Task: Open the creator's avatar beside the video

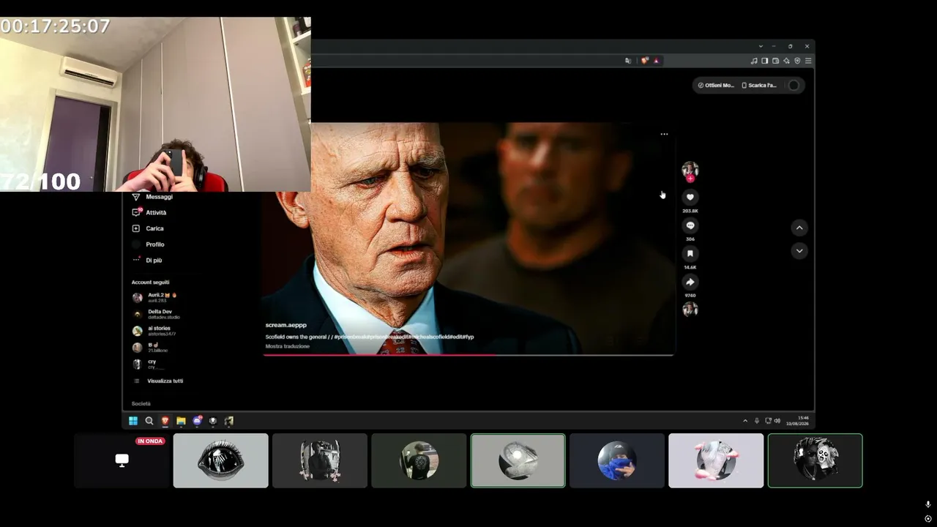Action: click(x=690, y=171)
